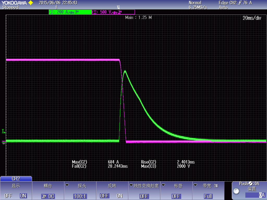Click the small icon next to 带宽
Viewport: 267px width, 200px height.
216,186
